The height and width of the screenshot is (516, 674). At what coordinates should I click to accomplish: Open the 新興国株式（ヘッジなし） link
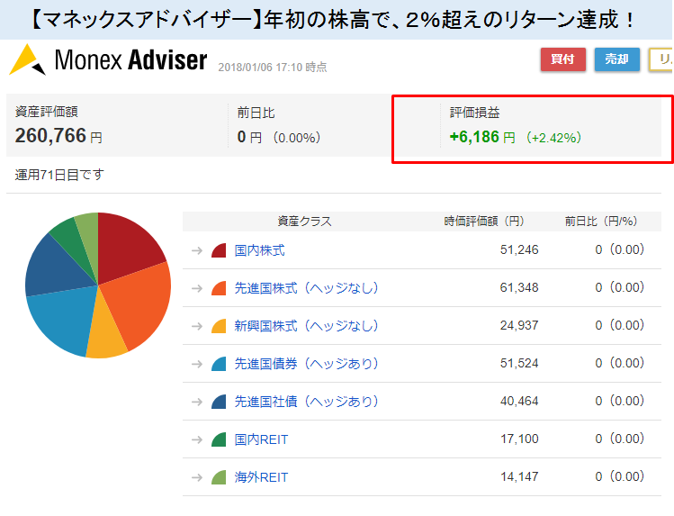[306, 326]
